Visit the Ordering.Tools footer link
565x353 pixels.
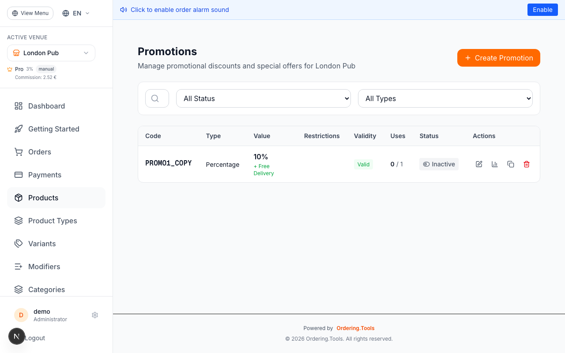355,328
